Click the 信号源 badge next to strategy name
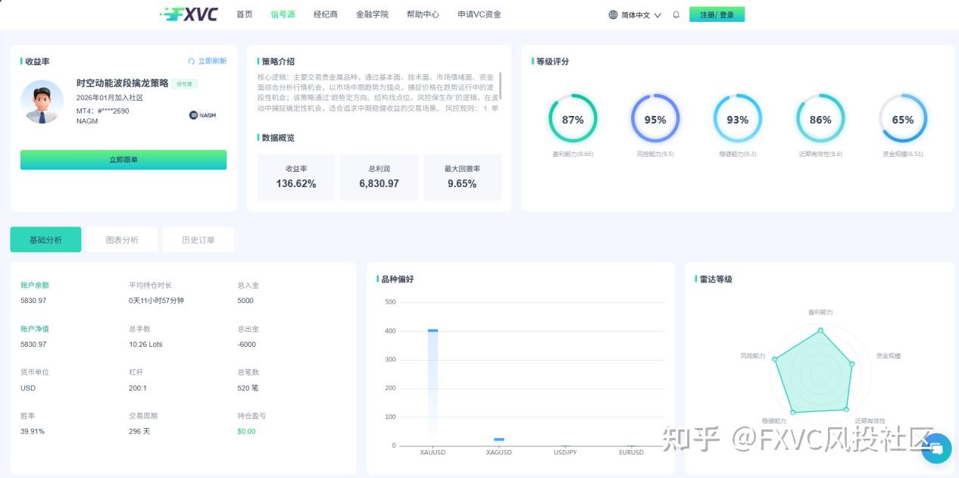This screenshot has height=478, width=959. click(184, 84)
